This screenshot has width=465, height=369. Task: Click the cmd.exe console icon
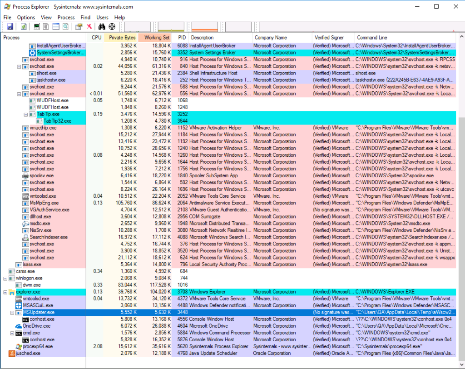coord(19,333)
